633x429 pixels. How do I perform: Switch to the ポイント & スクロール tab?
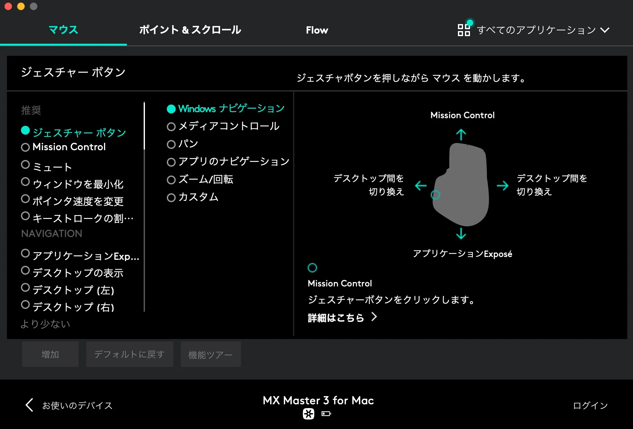(190, 30)
